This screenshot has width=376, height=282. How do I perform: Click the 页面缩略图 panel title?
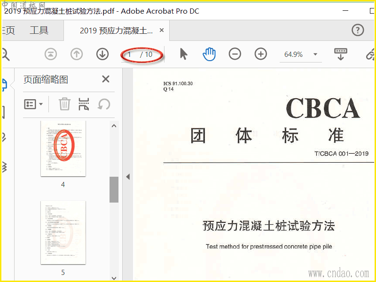[x=46, y=79]
